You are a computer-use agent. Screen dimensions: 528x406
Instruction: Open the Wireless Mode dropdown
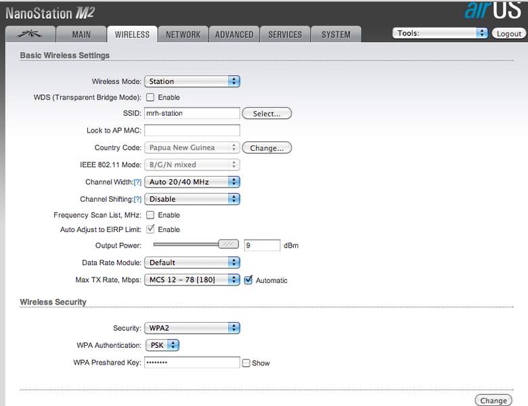192,81
